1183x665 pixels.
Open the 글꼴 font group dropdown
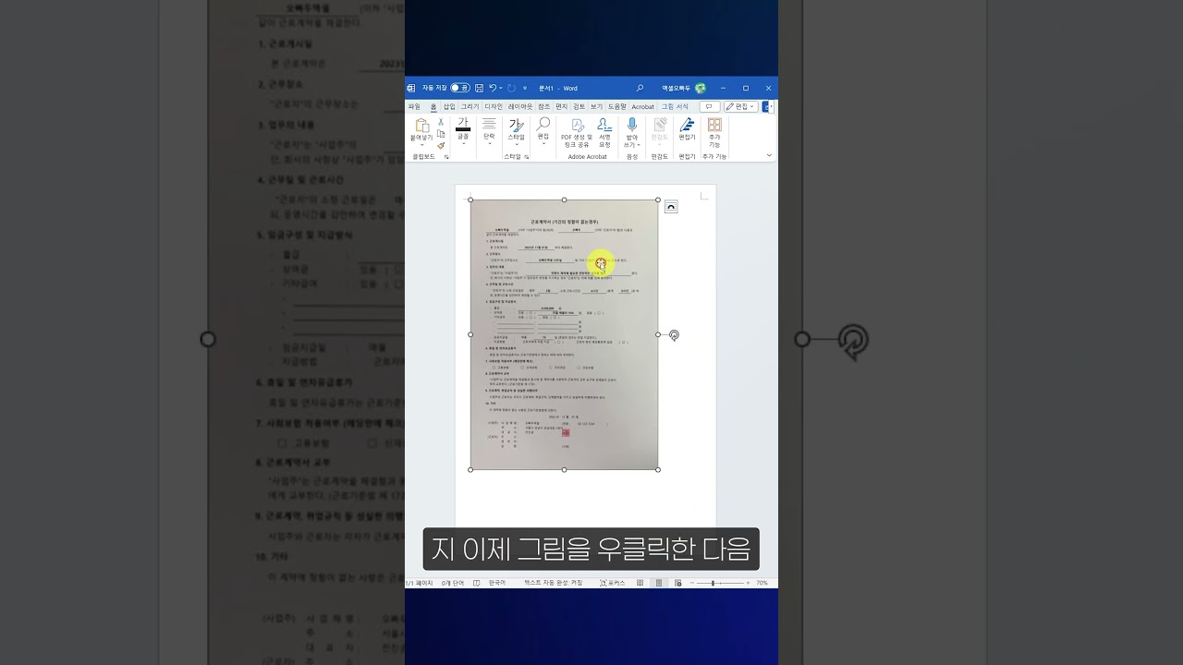(463, 131)
